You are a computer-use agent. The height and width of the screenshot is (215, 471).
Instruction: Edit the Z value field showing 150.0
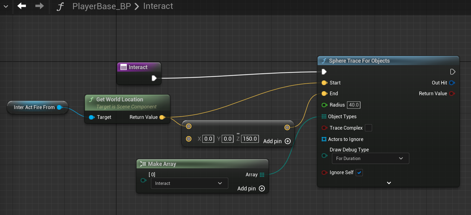250,139
